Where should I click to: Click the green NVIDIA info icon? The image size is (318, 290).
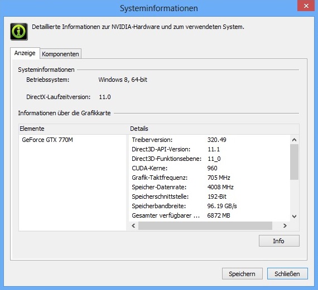point(19,32)
